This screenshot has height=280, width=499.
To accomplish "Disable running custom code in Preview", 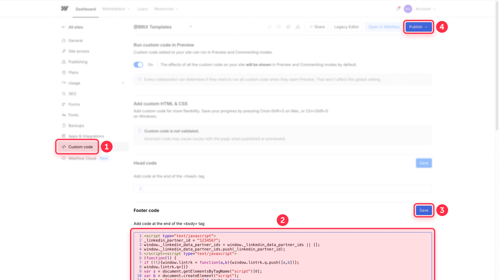I will [138, 65].
